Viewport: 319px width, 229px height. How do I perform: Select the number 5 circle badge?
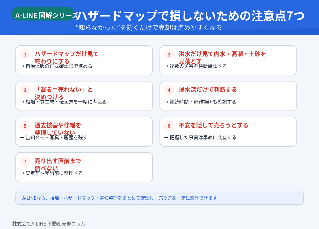[x=25, y=126]
